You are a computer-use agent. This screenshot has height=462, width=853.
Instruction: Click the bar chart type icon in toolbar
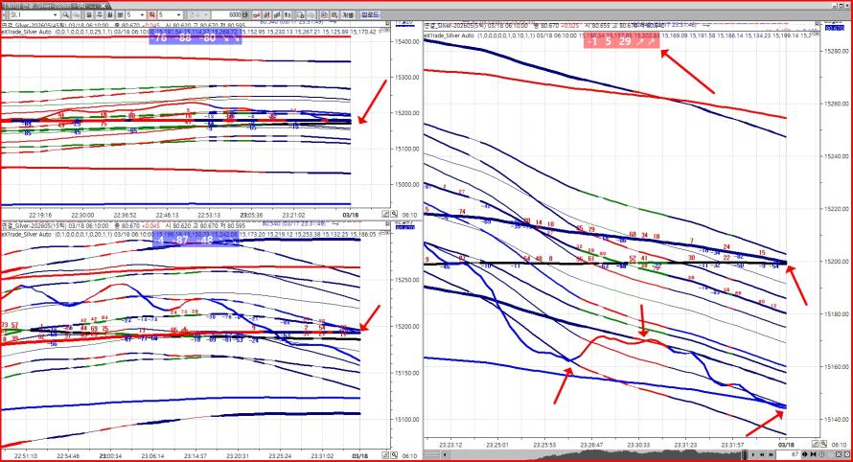[277, 14]
